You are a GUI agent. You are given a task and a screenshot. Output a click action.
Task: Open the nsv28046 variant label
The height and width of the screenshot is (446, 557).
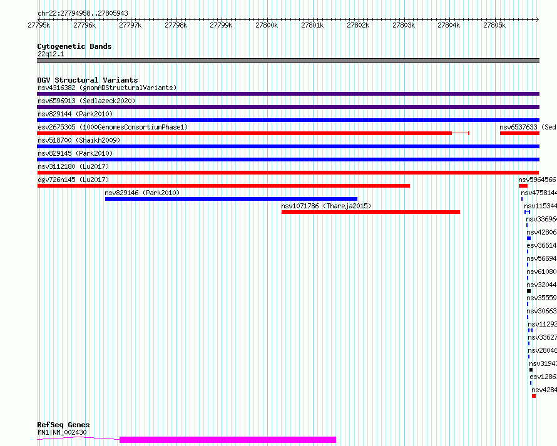(x=542, y=350)
